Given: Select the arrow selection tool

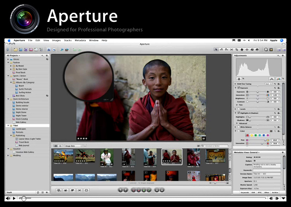Looking at the screenshot, I should coord(216,49).
